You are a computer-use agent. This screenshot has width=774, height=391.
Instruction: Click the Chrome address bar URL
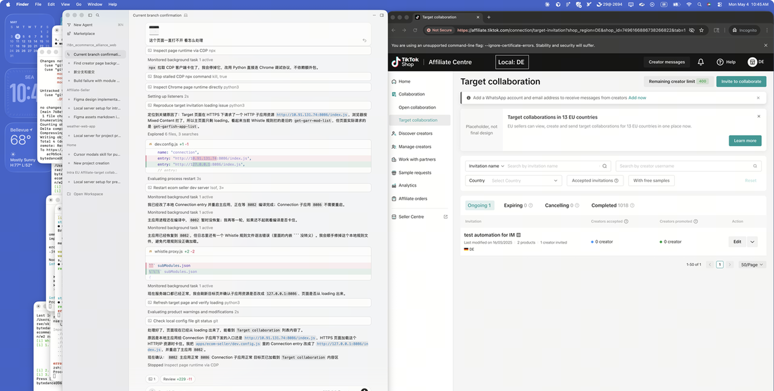571,30
